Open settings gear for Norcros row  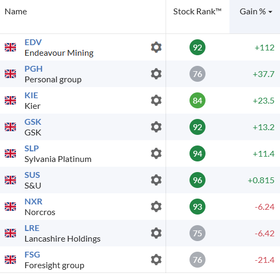click(157, 207)
